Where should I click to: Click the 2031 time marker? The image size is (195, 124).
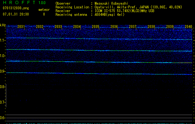pyautogui.click(x=21, y=27)
